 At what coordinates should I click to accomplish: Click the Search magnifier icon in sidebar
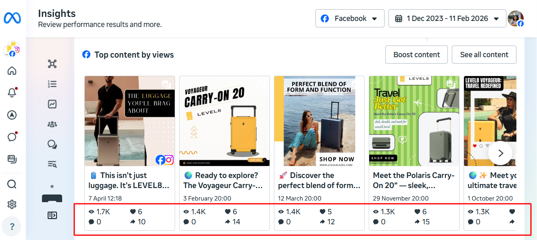(12, 184)
